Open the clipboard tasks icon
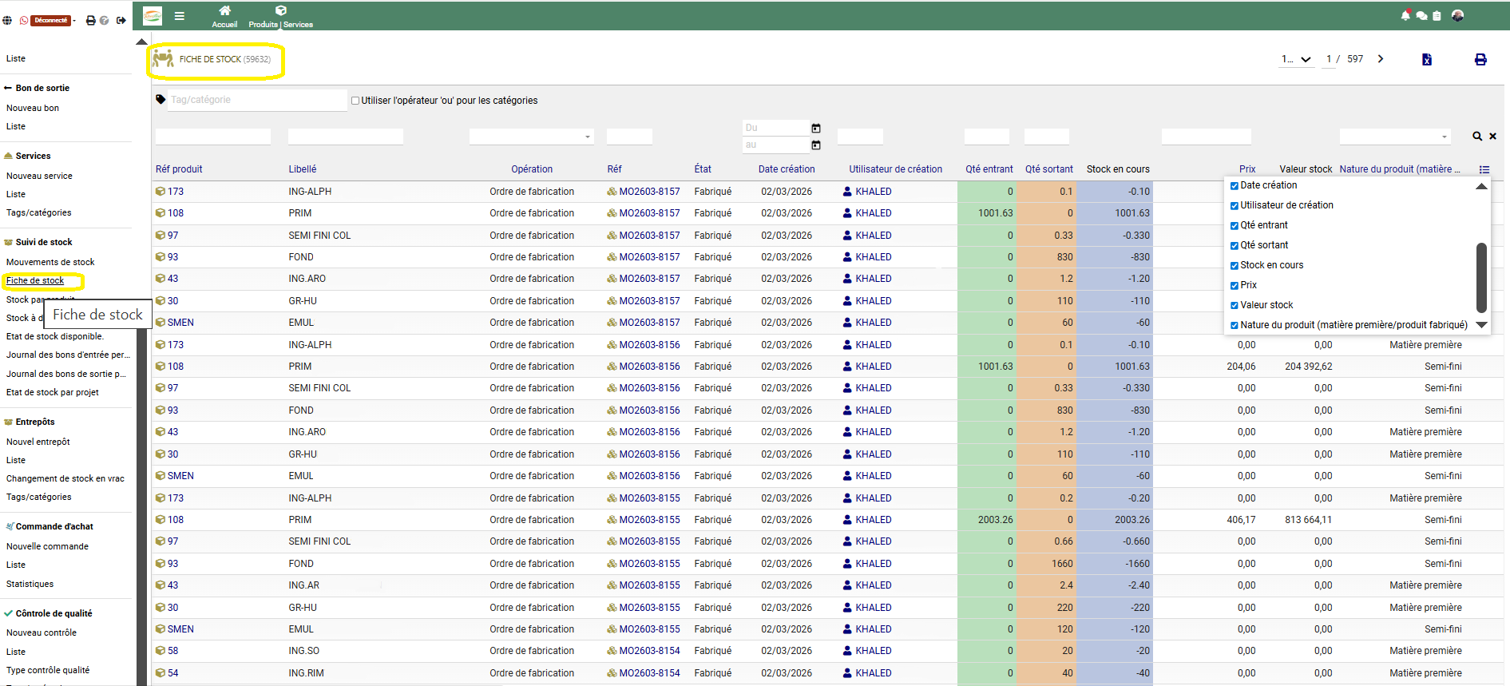The width and height of the screenshot is (1510, 686). coord(1437,16)
